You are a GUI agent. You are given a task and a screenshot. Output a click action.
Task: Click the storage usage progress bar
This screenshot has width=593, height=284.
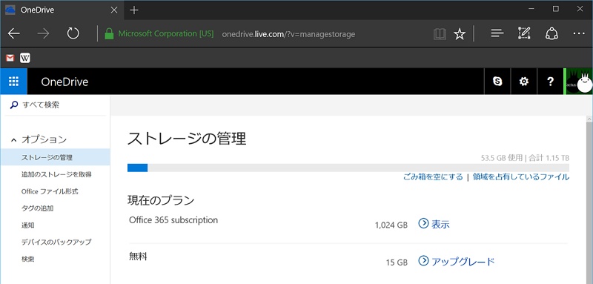[348, 168]
